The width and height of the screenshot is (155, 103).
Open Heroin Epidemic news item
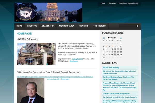(x=120, y=97)
